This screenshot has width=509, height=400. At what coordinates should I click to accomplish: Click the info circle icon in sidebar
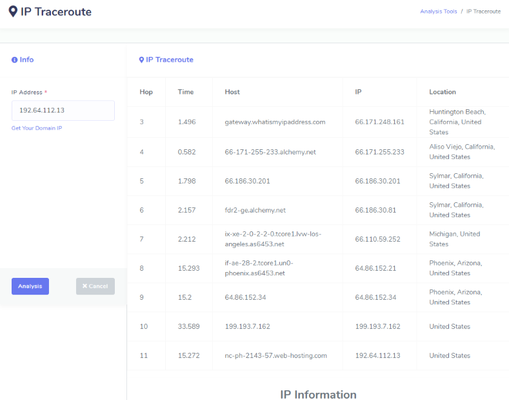[x=14, y=59]
